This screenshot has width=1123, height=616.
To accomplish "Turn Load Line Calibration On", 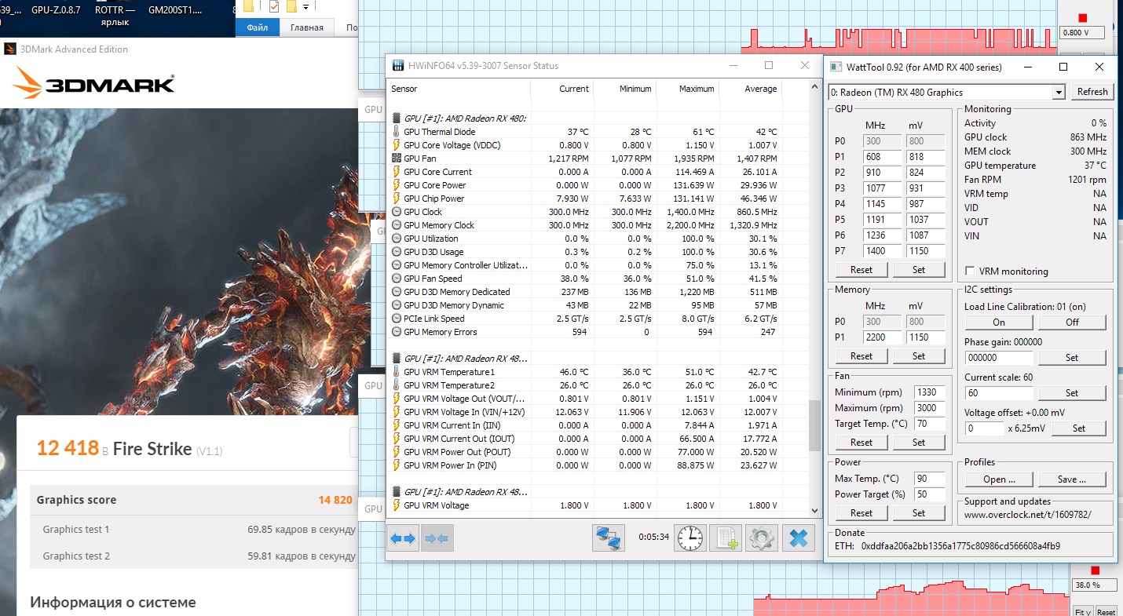I will click(x=999, y=323).
